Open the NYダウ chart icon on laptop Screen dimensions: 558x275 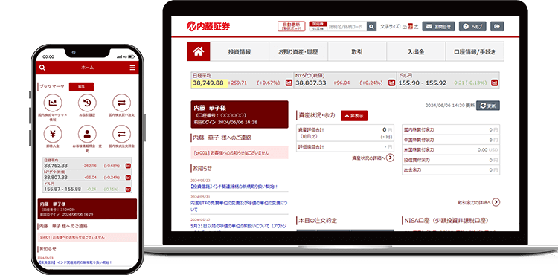click(x=392, y=82)
